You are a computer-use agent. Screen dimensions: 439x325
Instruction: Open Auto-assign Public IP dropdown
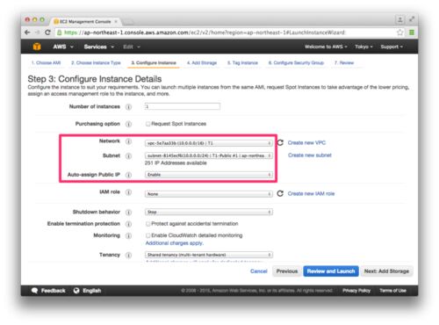[x=209, y=175]
